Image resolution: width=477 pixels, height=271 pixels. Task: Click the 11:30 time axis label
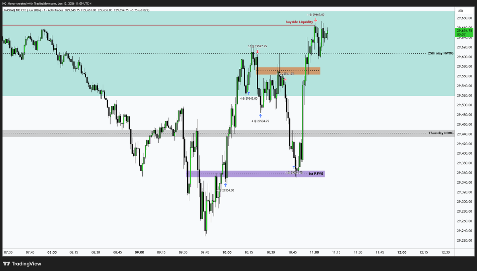click(x=358, y=252)
